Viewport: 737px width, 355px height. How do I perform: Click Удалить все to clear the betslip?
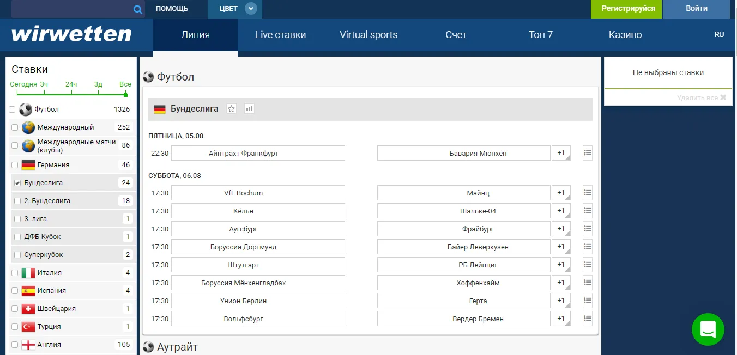(x=697, y=97)
